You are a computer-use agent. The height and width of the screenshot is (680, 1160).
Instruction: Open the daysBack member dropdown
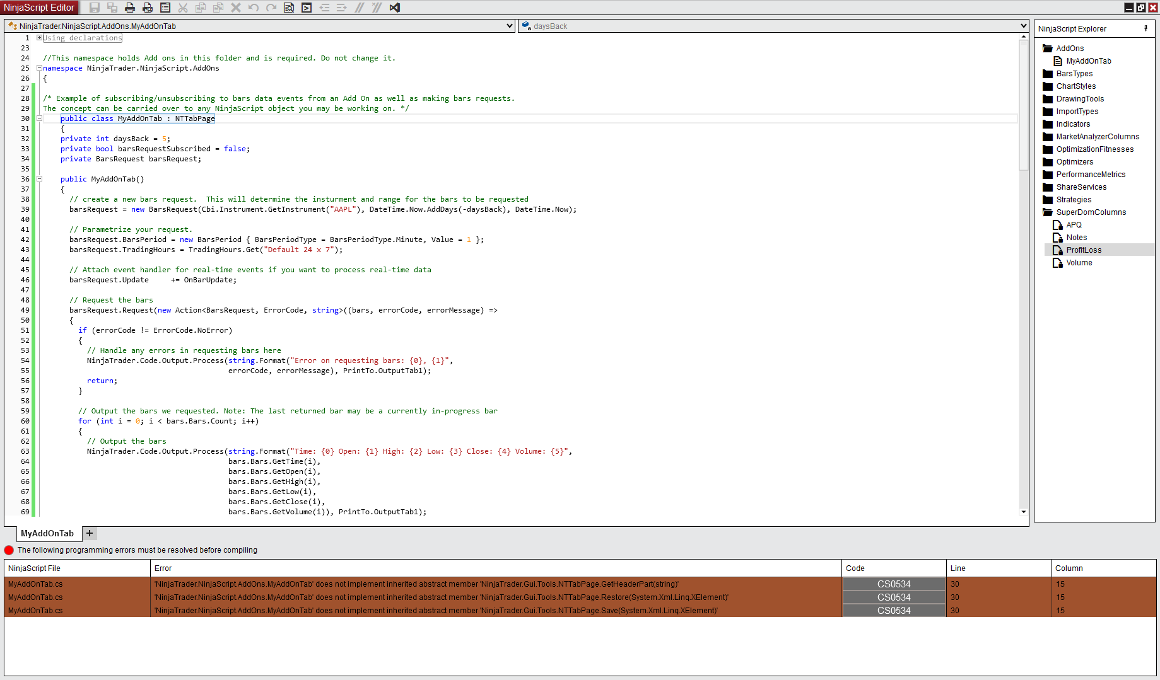click(x=1024, y=26)
